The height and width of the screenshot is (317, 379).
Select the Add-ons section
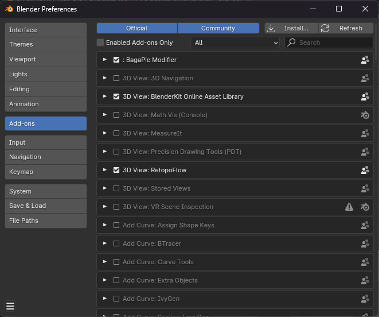tap(46, 123)
